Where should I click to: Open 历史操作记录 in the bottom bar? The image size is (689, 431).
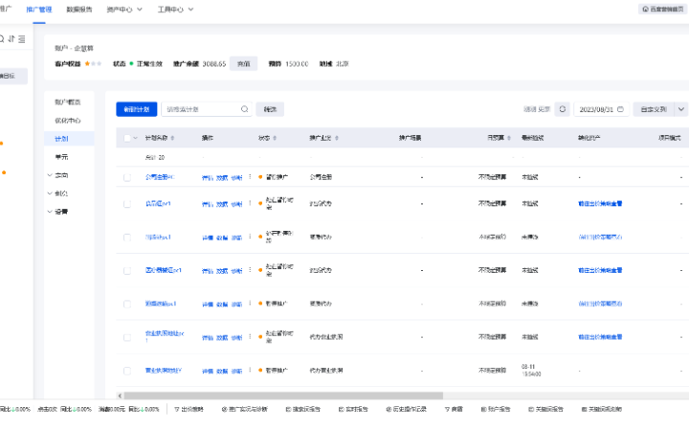407,409
